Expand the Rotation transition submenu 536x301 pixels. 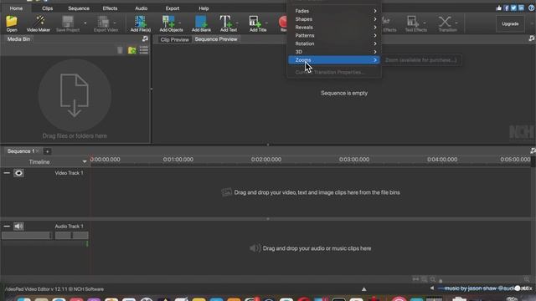tap(334, 43)
